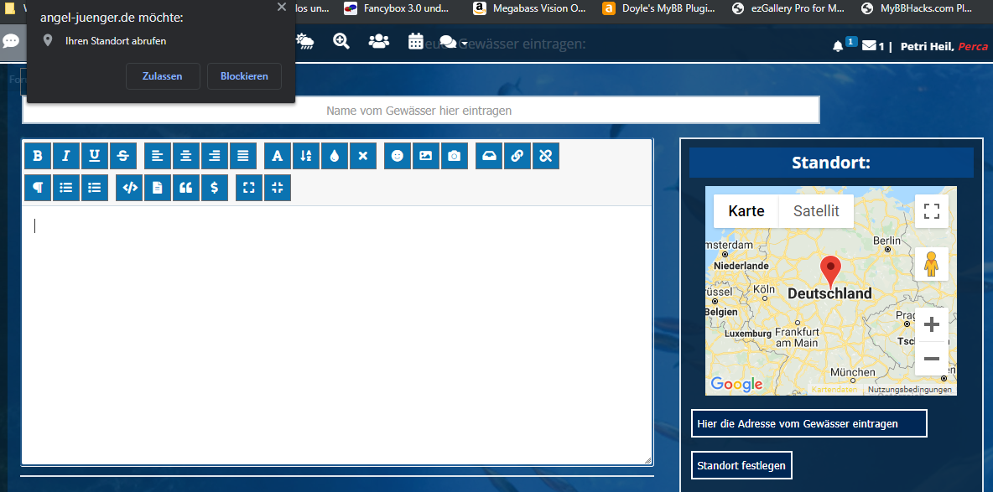993x492 pixels.
Task: Apply strikethrough text formatting
Action: pyautogui.click(x=123, y=156)
